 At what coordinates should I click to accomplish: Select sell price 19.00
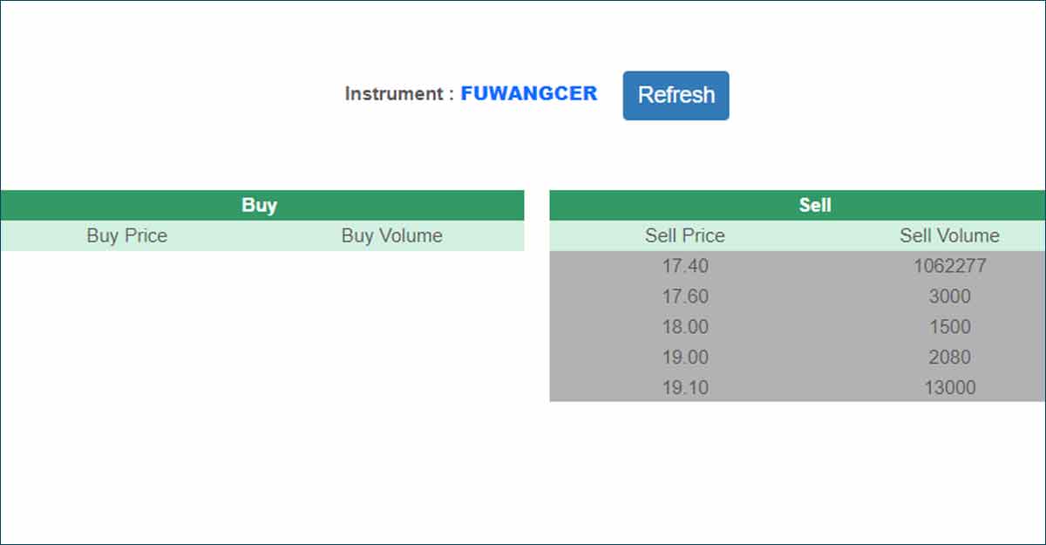[x=684, y=358]
